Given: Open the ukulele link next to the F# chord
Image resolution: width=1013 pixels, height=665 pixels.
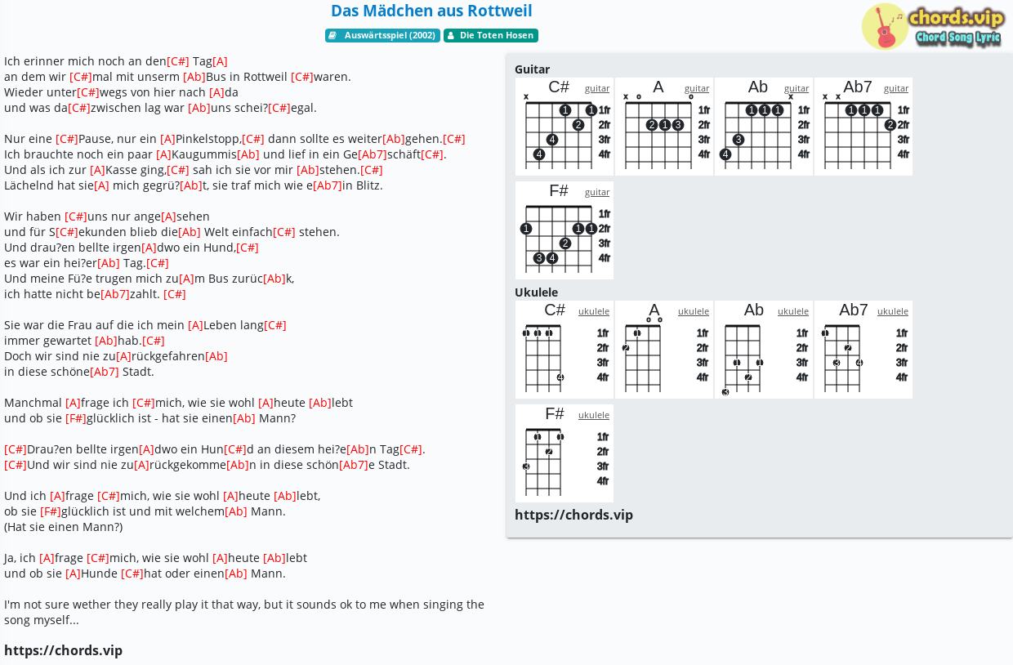Looking at the screenshot, I should tap(594, 415).
